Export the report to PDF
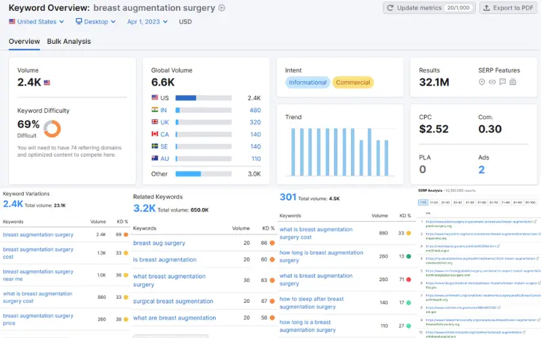This screenshot has height=338, width=541. (509, 8)
